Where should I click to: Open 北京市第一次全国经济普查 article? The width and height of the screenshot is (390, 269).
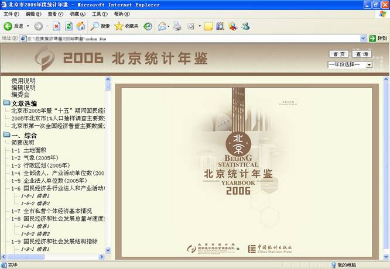pos(58,126)
